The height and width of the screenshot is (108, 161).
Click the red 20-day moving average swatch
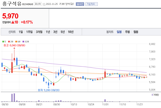click(x=9, y=42)
